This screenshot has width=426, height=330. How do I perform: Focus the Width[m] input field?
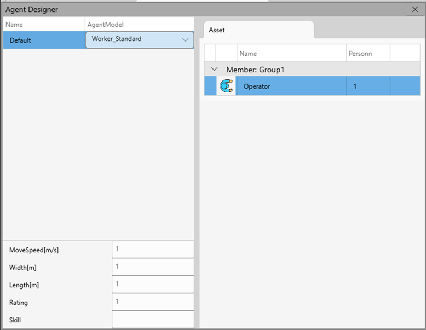153,267
